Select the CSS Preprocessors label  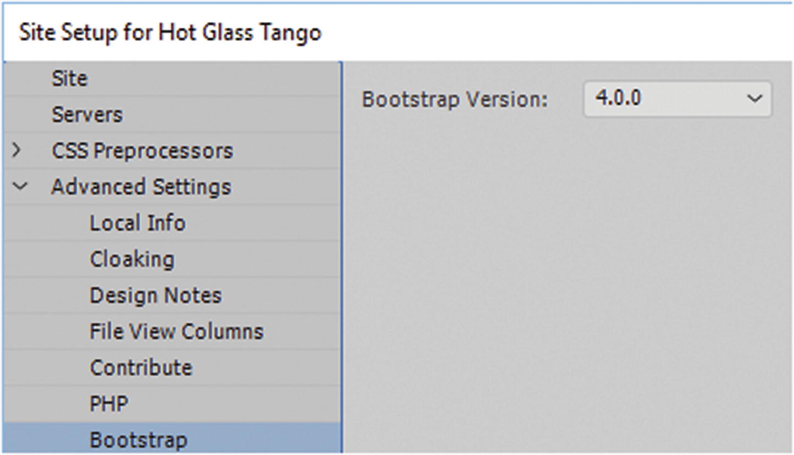tap(142, 151)
